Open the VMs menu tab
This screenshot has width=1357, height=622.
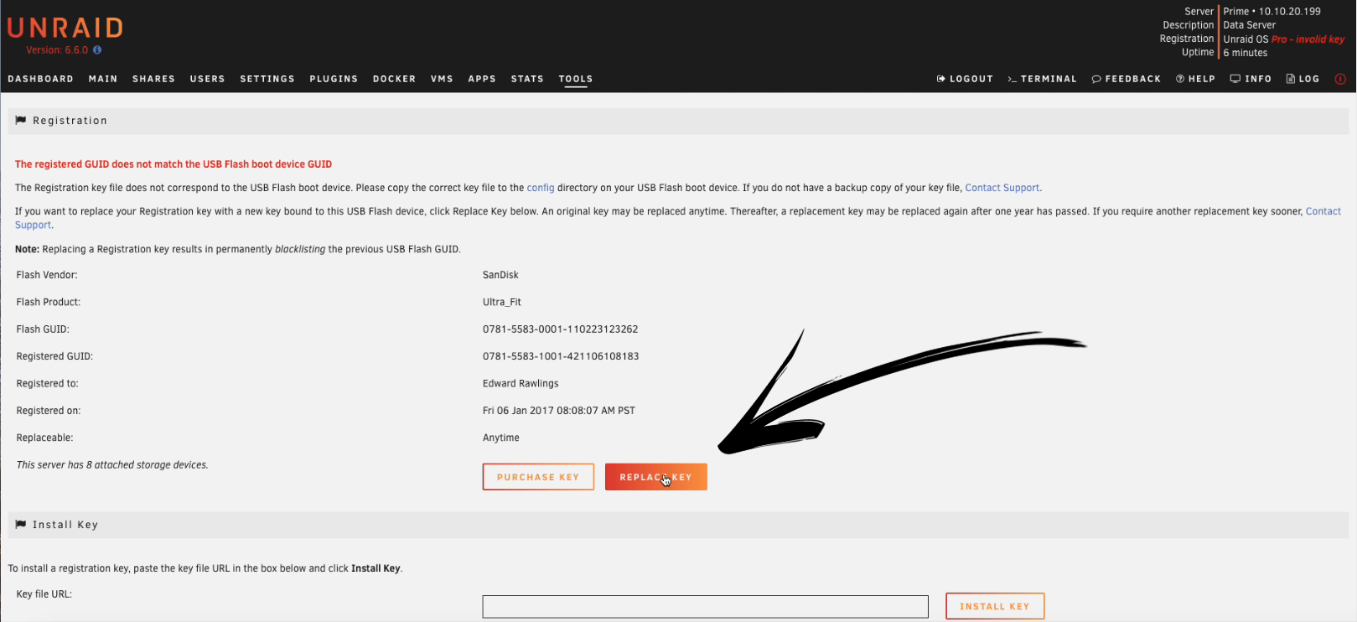442,79
